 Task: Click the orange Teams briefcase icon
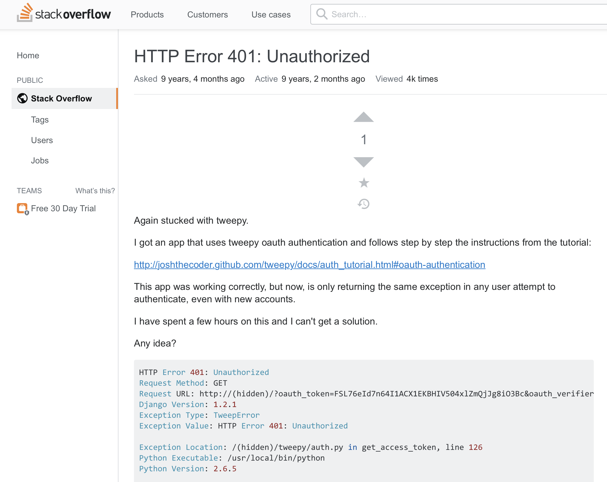23,209
